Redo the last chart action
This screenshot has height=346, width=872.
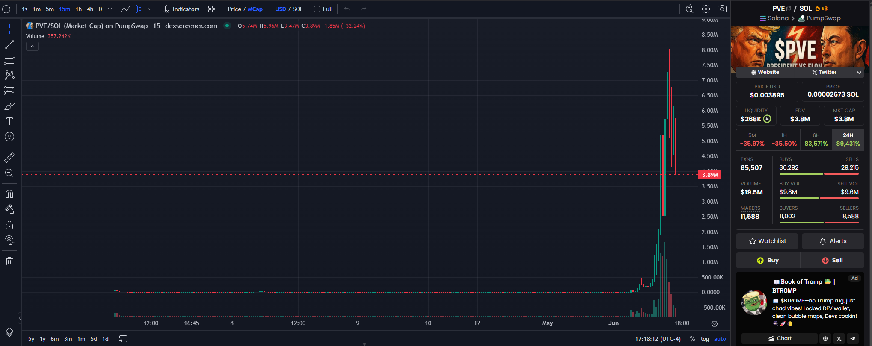point(363,9)
